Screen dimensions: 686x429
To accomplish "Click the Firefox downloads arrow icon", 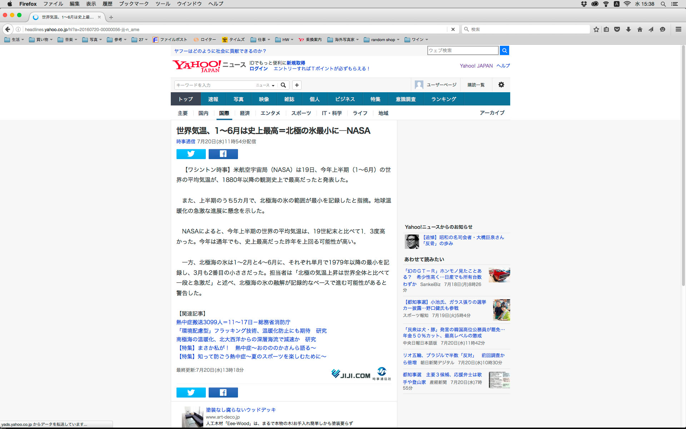I will pos(628,29).
